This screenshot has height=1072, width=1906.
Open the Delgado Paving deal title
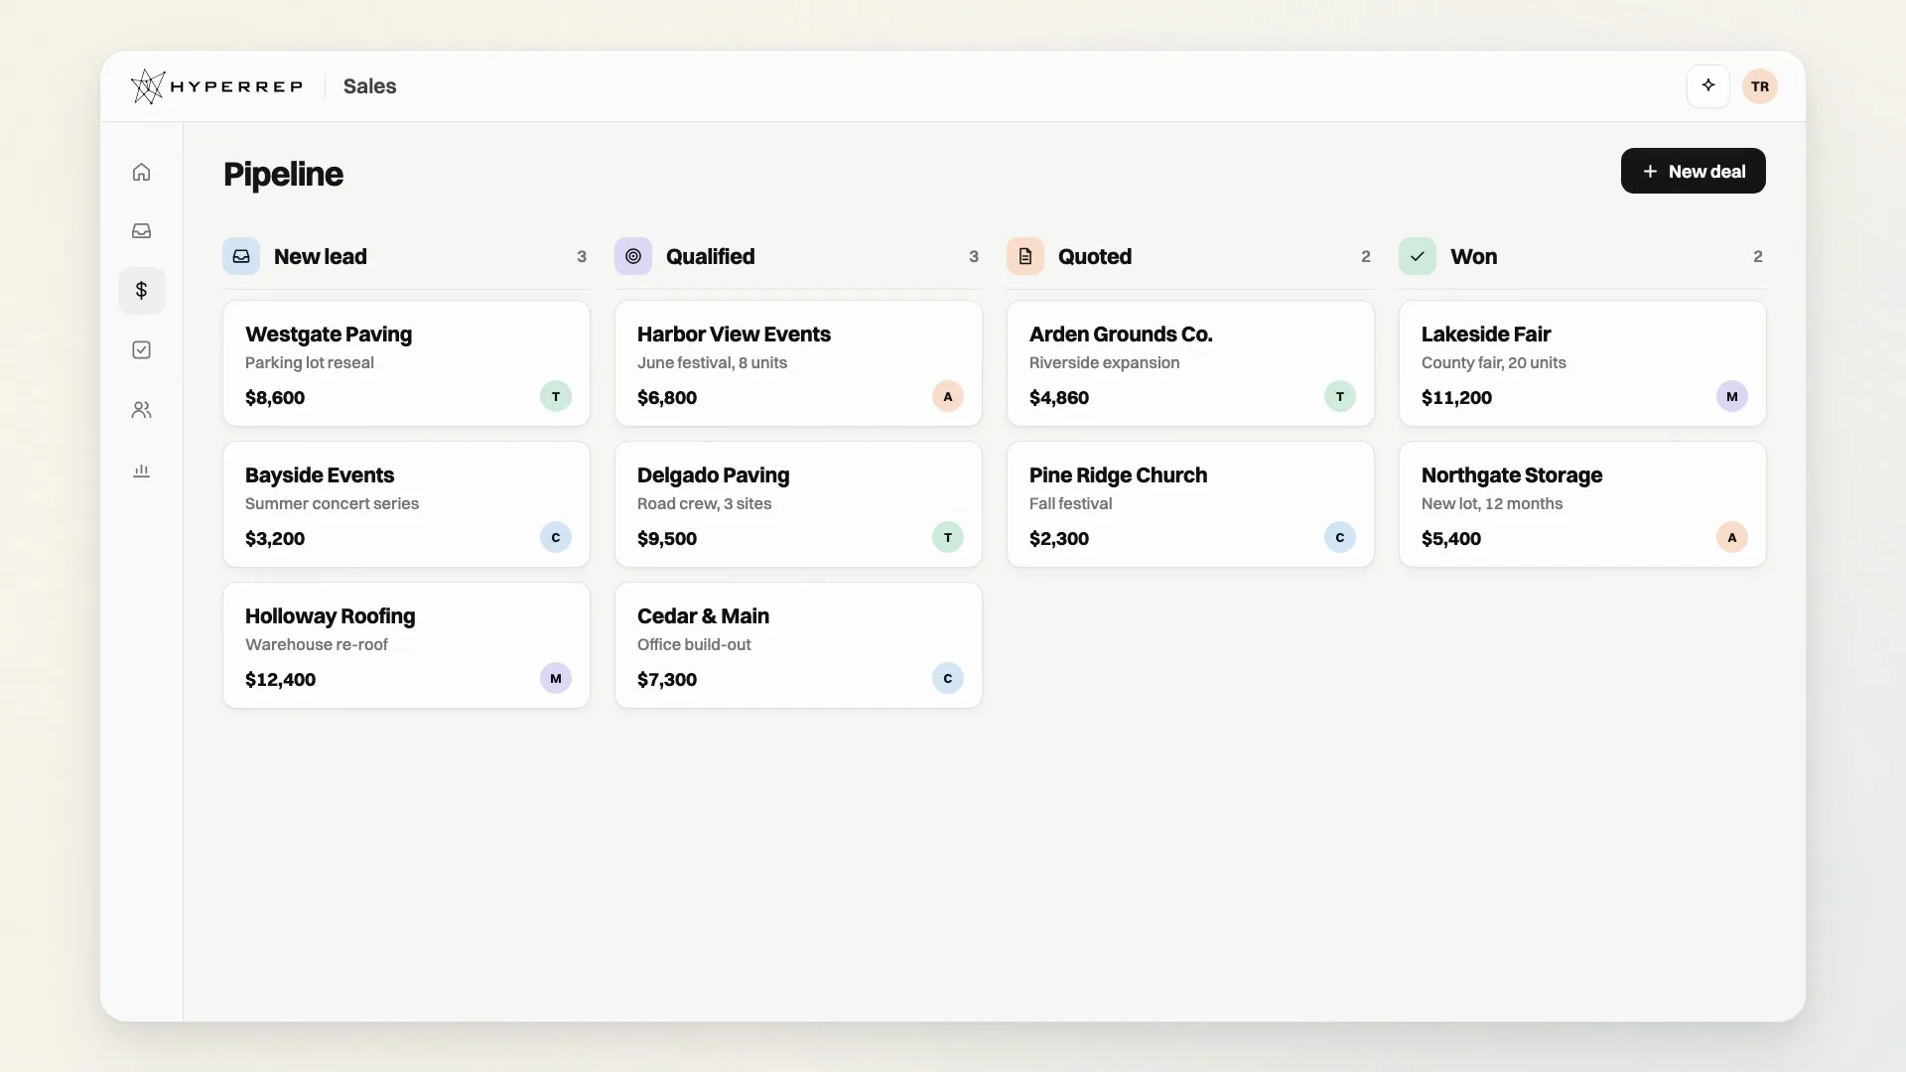[713, 475]
